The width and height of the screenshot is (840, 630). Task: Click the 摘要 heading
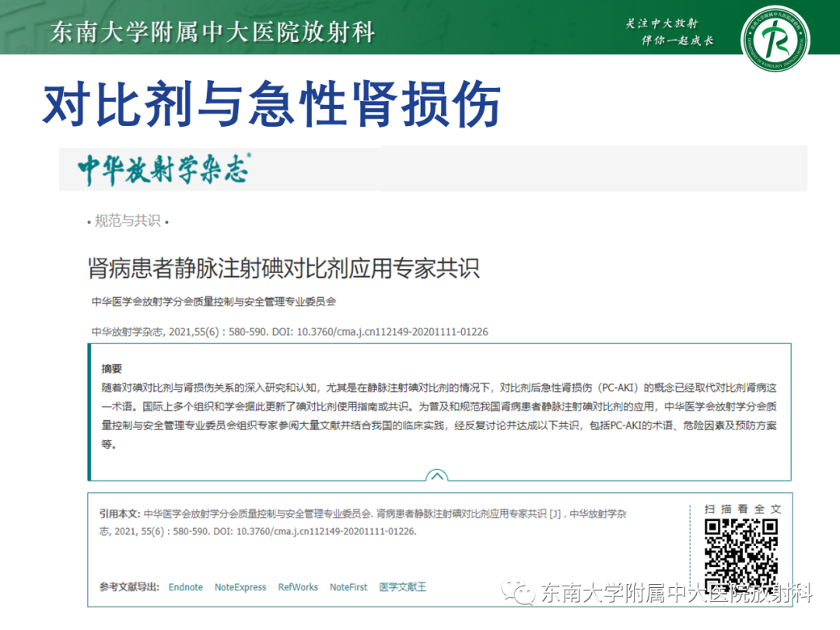[111, 369]
